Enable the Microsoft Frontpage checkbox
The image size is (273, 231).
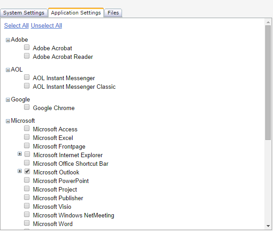(x=27, y=145)
